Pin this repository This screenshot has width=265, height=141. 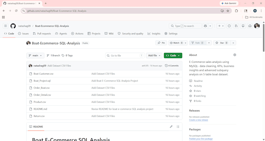click(161, 43)
